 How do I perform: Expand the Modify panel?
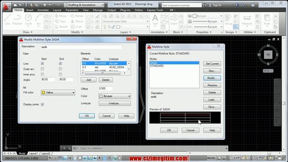coord(77,32)
